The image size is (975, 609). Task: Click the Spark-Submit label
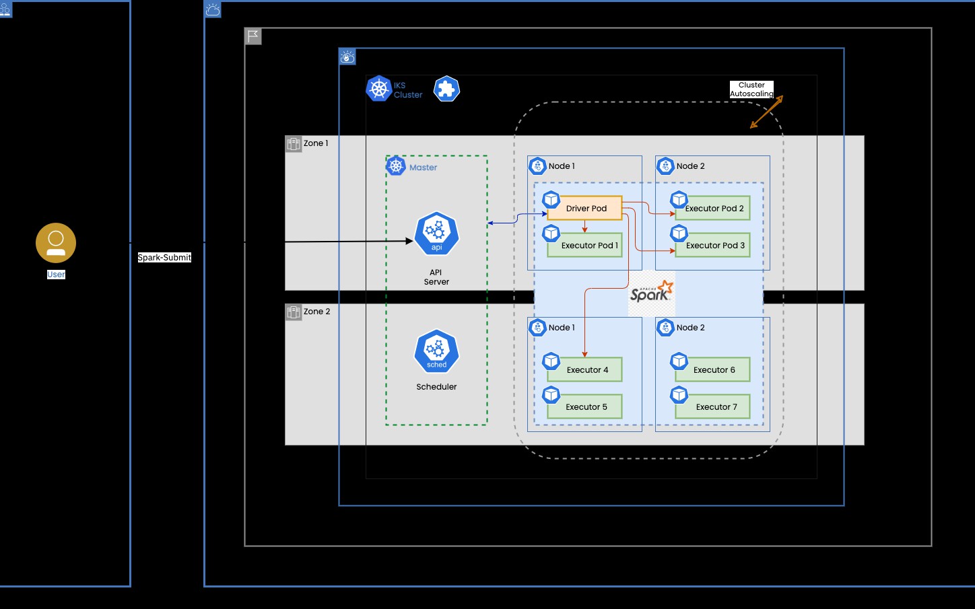pyautogui.click(x=164, y=258)
